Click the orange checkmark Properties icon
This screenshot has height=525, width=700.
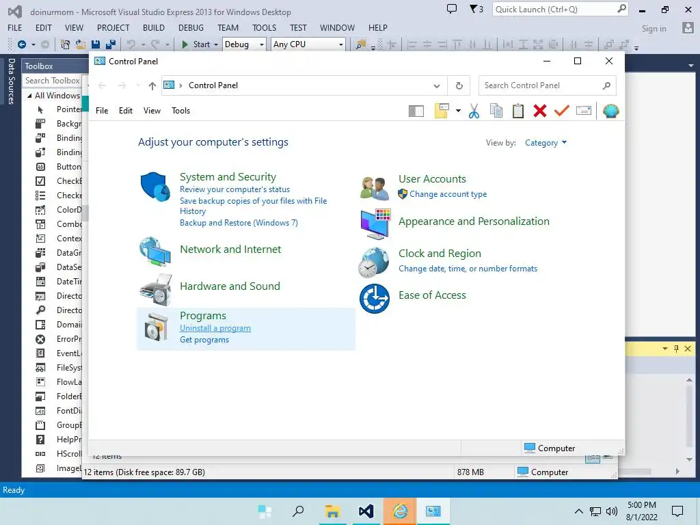click(562, 110)
